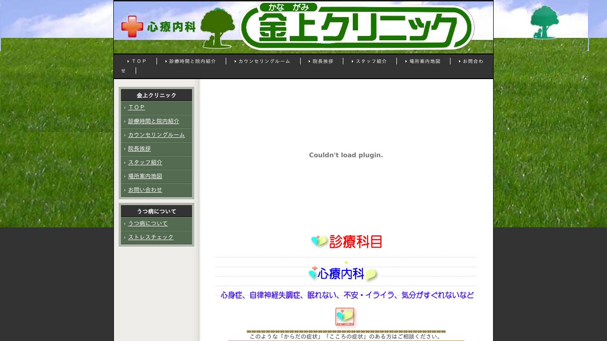Screen dimensions: 607x341
Task: Click the heart icon beside 診療科目 heading
Action: 318,241
